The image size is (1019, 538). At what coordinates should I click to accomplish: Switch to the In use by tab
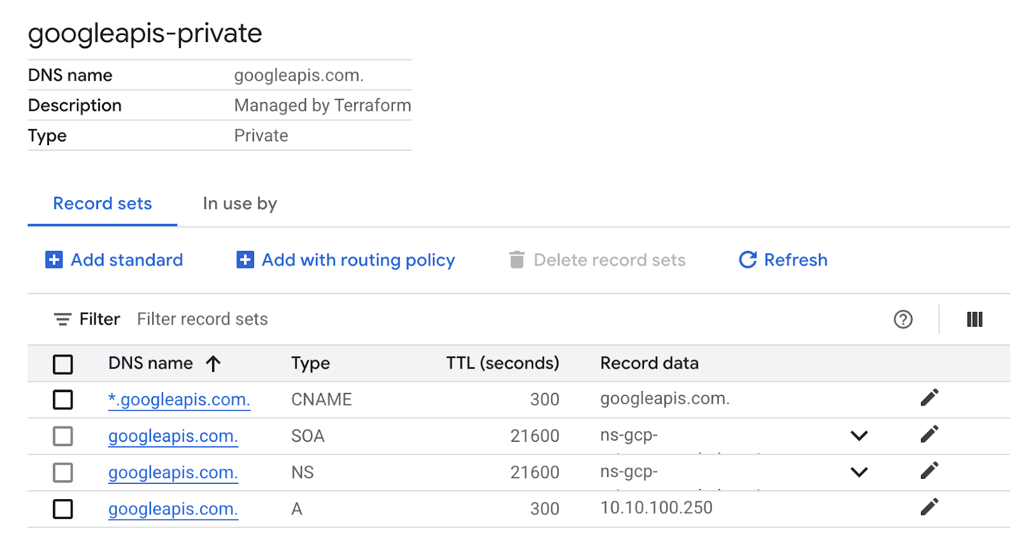point(239,204)
